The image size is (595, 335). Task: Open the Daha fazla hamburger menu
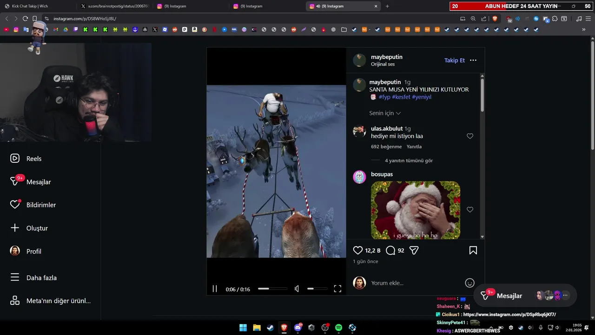pyautogui.click(x=15, y=278)
